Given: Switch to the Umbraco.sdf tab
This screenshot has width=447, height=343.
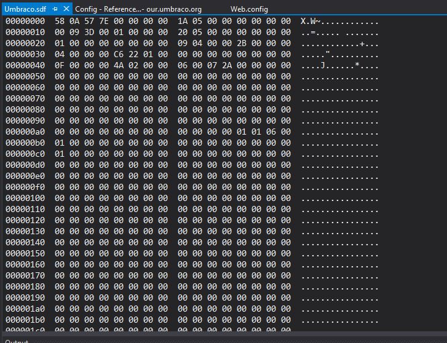Looking at the screenshot, I should [x=25, y=9].
